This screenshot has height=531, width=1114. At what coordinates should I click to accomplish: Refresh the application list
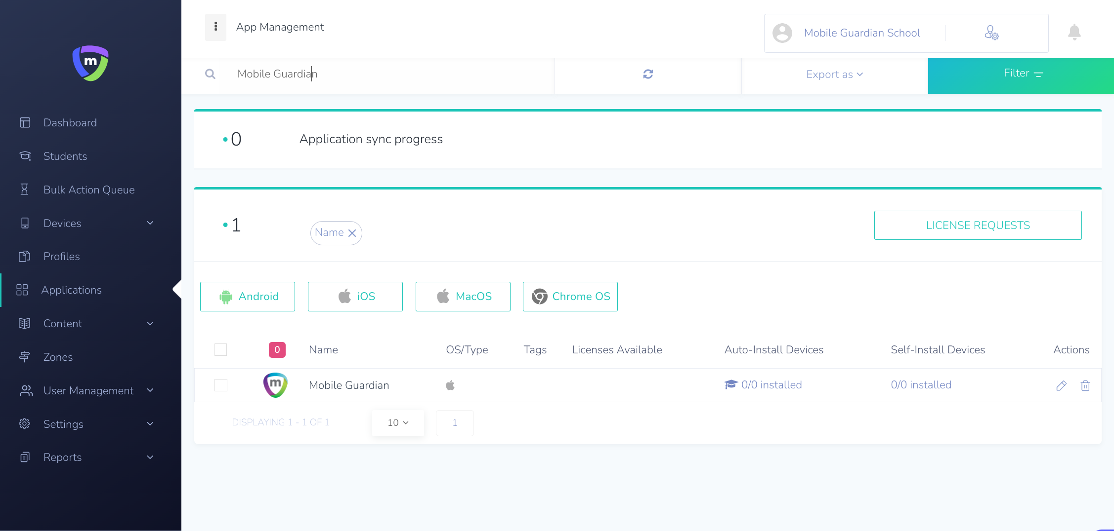(648, 74)
